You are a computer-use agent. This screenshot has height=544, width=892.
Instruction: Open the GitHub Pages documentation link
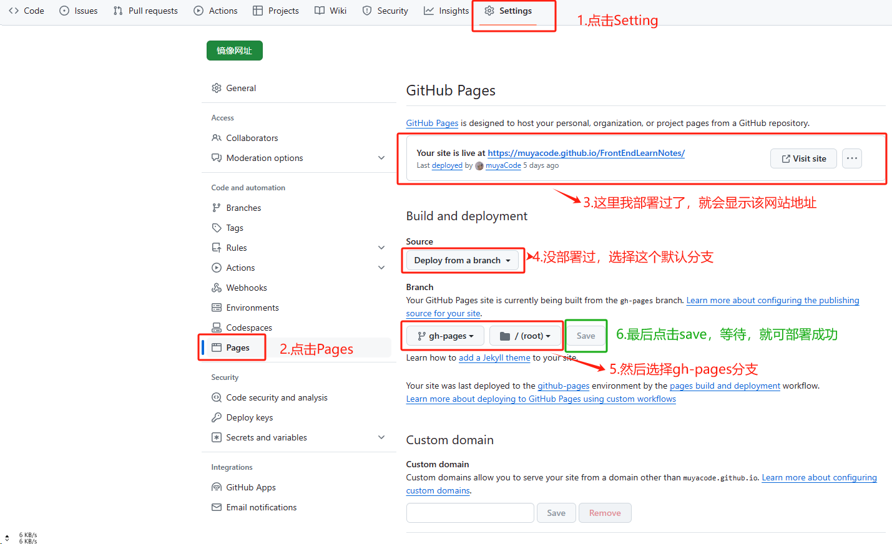tap(432, 124)
